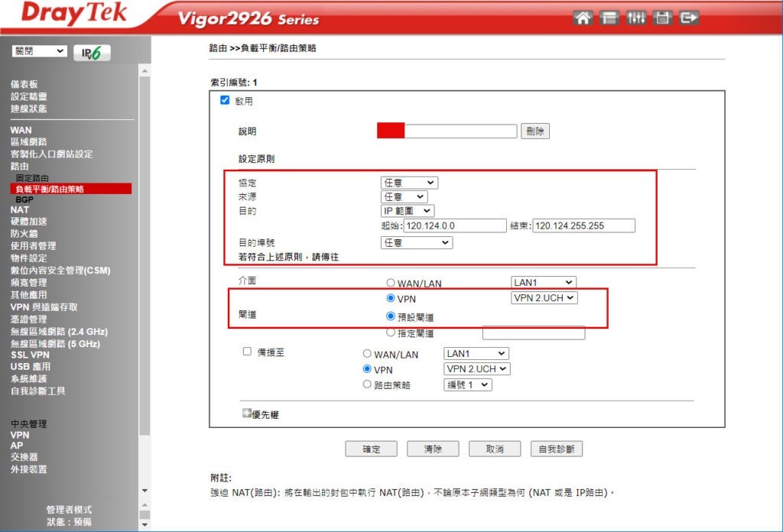Viewport: 783px width, 532px height.
Task: Select WAN/LAN radio in 備援至 section
Action: click(367, 354)
